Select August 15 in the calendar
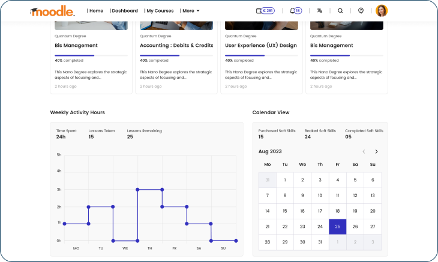Image resolution: width=438 pixels, height=262 pixels. 285,211
